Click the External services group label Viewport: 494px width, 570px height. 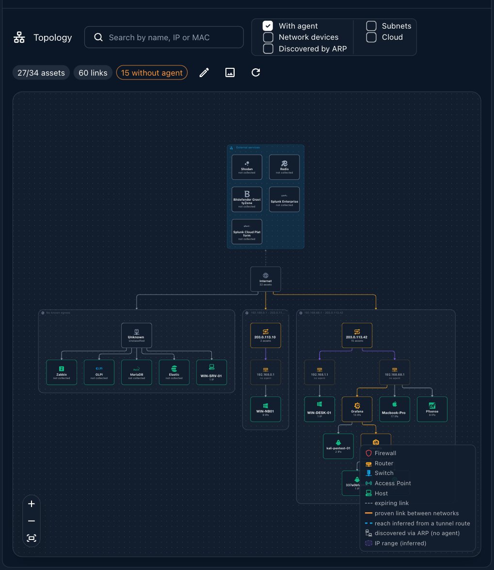tap(248, 147)
